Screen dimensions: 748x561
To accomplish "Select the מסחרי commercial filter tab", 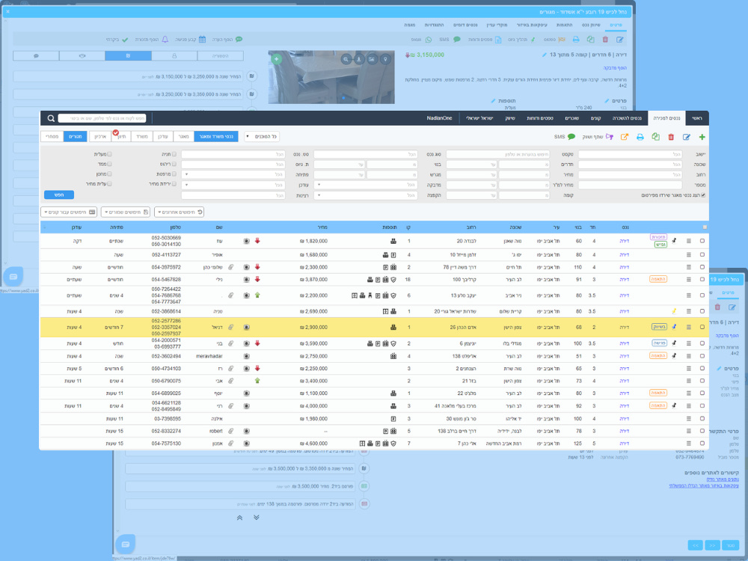I will (x=52, y=137).
